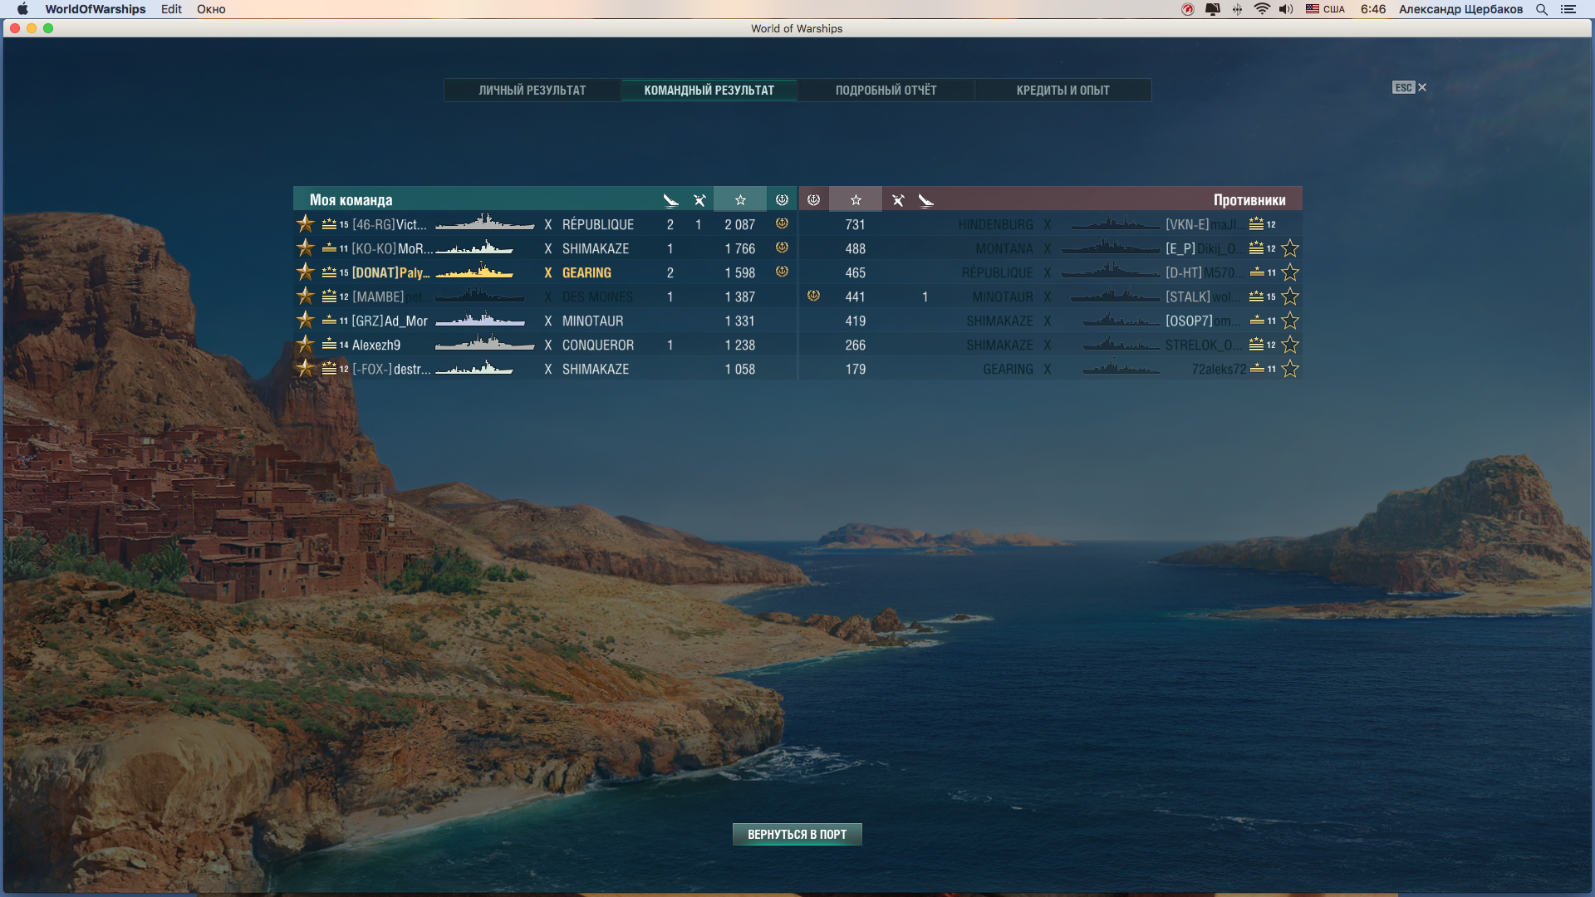Sort my team by aircraft shot down icon
This screenshot has height=897, width=1595.
point(699,199)
